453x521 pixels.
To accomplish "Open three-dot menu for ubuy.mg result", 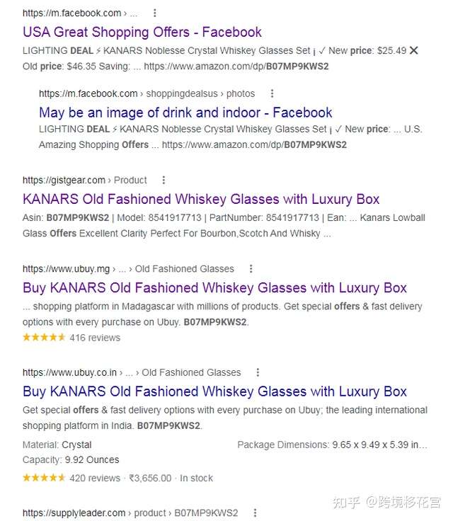I will 251,268.
